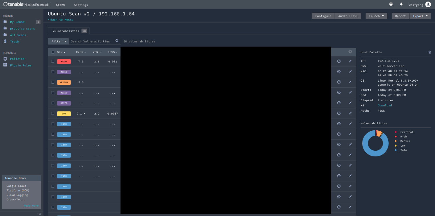Screen dimensions: 435x216
Task: Tick the checkbox for the HIGH severity row
Action: [x=53, y=61]
